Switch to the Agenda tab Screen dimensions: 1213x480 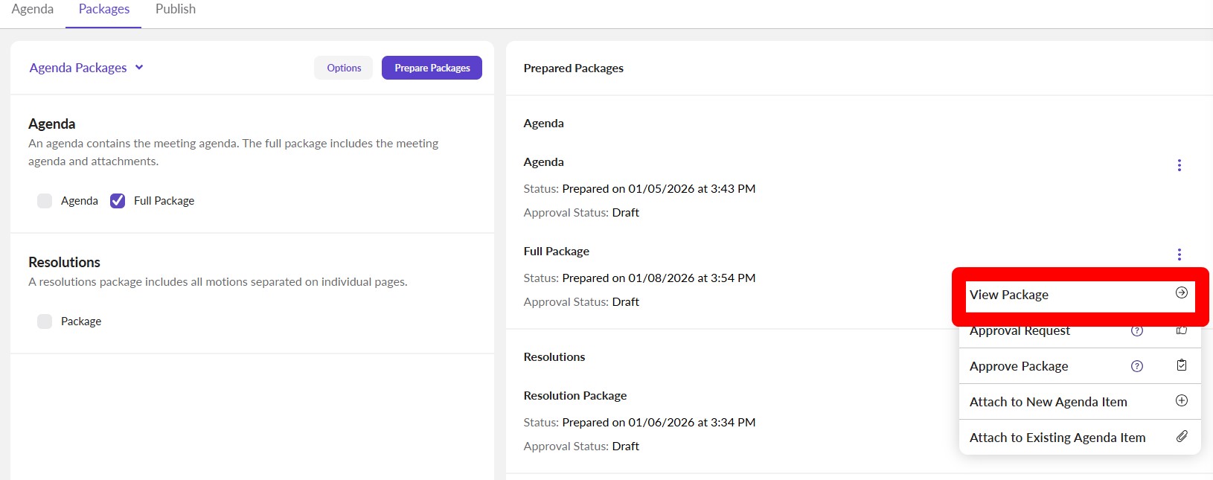pos(33,10)
